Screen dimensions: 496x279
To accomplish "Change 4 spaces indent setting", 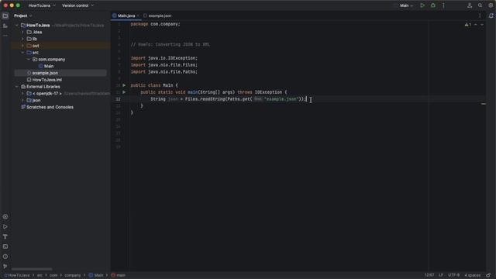I will pos(472,275).
